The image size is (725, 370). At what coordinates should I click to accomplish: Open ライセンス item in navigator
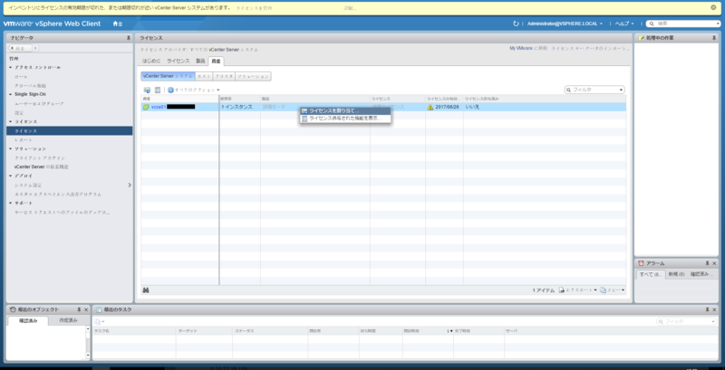coord(70,131)
